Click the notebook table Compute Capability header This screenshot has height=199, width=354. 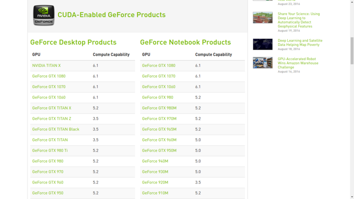[x=214, y=54]
